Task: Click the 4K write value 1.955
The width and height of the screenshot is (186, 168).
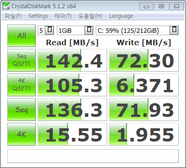Action: pos(144,134)
